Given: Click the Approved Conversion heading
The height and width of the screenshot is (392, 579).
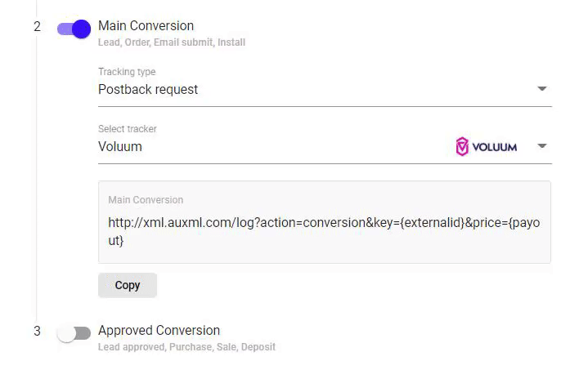Looking at the screenshot, I should click(x=159, y=331).
